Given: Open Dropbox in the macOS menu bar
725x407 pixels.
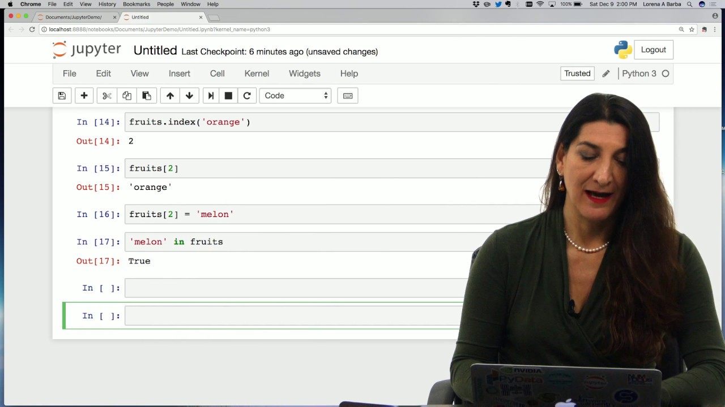Looking at the screenshot, I should coord(476,4).
